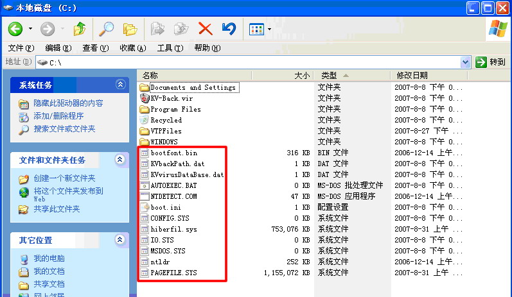Select the PAGEFILE.SYS file icon
Image resolution: width=512 pixels, height=297 pixels.
145,273
